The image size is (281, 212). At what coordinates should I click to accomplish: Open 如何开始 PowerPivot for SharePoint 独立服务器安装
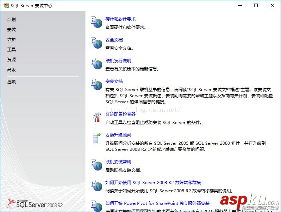tap(157, 203)
